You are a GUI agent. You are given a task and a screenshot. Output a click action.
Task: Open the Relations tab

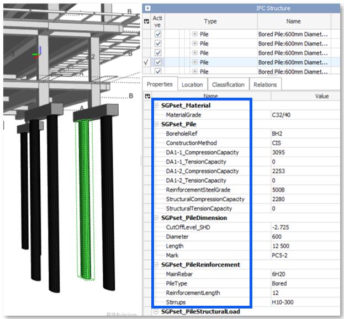point(265,84)
